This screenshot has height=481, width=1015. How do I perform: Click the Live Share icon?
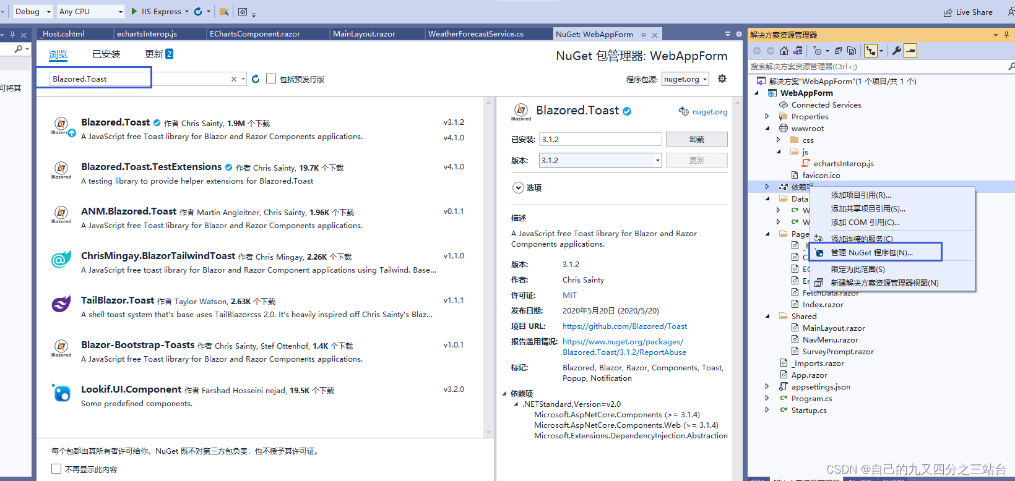[x=948, y=12]
